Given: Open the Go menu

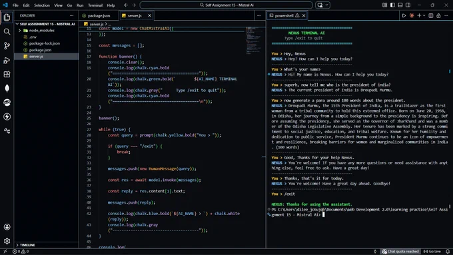Looking at the screenshot, I should pos(70,5).
